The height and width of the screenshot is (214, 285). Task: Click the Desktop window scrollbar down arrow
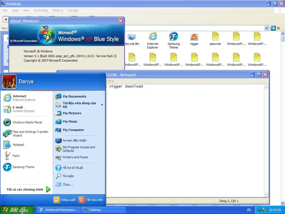(x=283, y=203)
